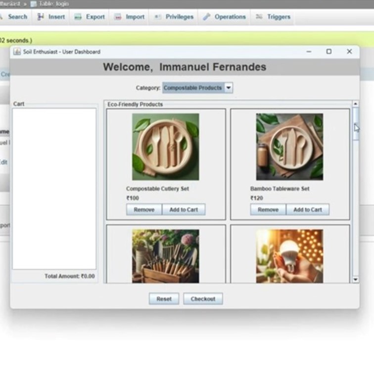The image size is (374, 374).
Task: Click the Export tab icon
Action: pyautogui.click(x=78, y=17)
